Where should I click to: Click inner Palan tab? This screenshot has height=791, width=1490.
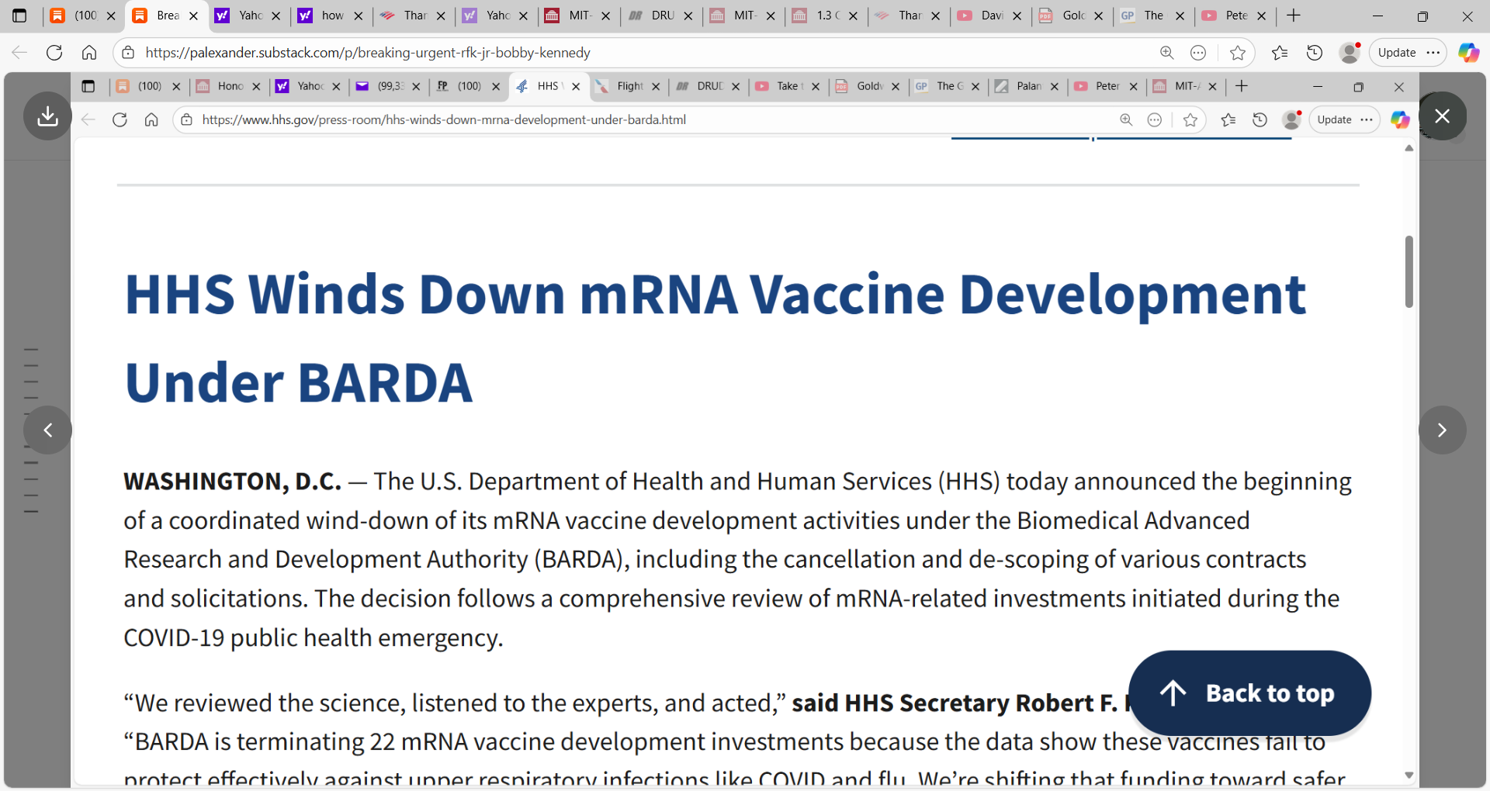tap(1027, 86)
